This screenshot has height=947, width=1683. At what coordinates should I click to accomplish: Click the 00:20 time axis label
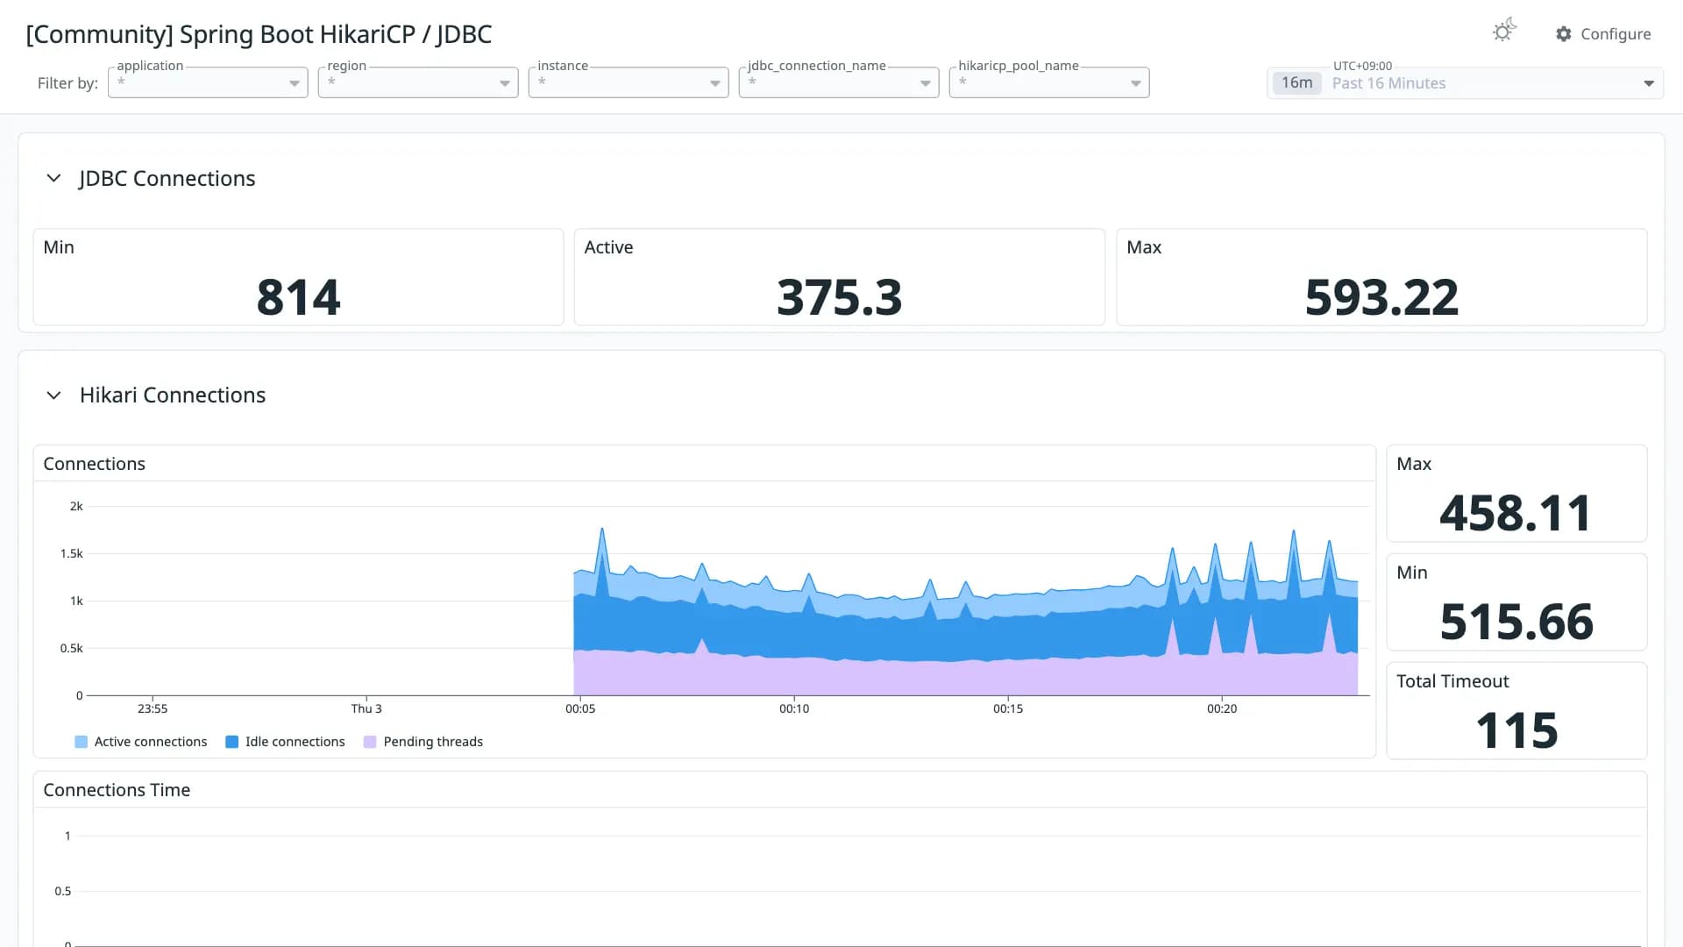pyautogui.click(x=1222, y=708)
